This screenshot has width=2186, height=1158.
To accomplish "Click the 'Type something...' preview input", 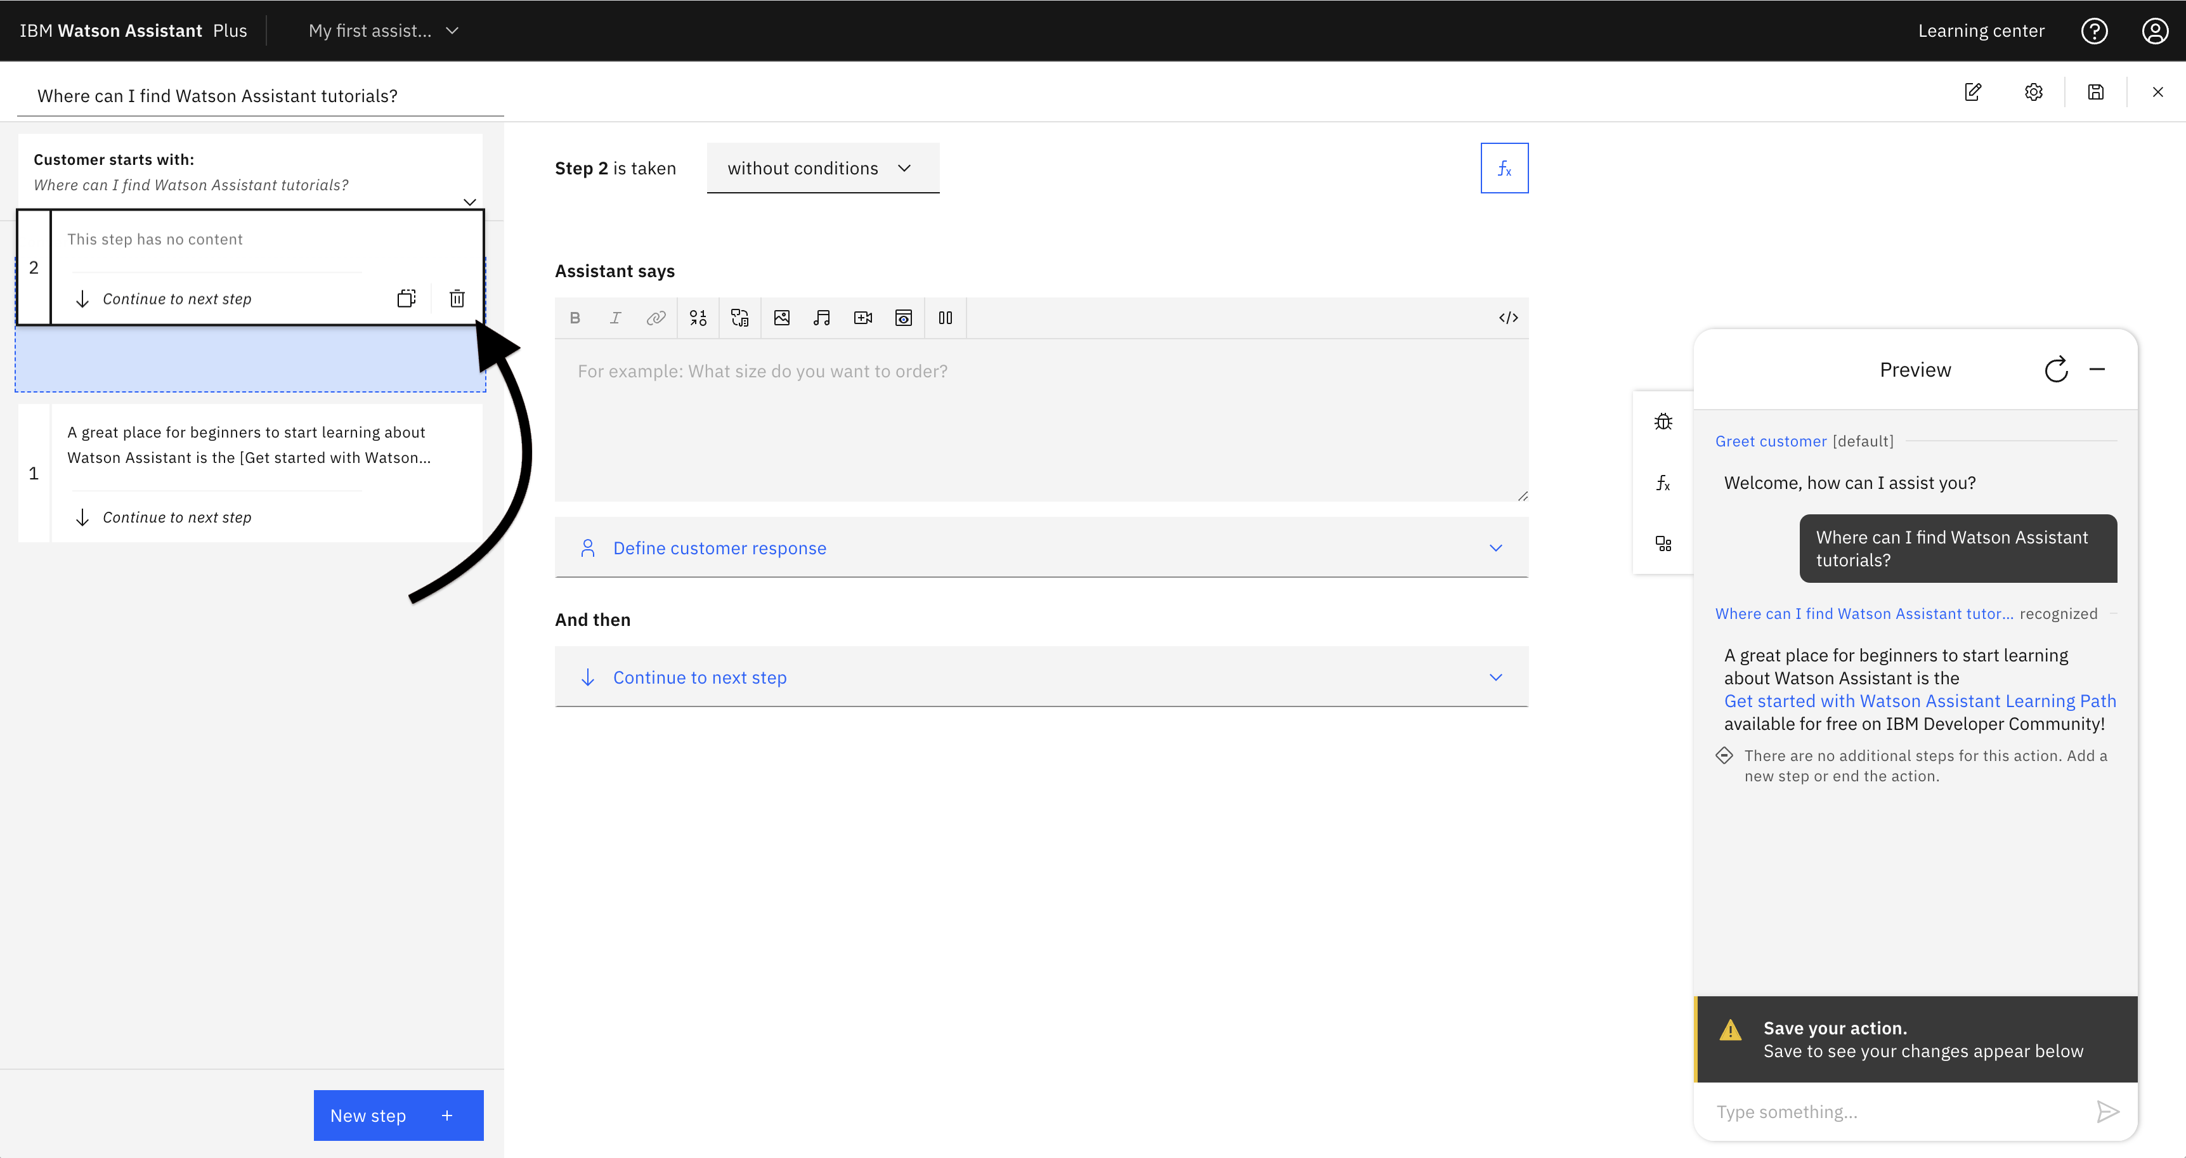I will (1897, 1111).
